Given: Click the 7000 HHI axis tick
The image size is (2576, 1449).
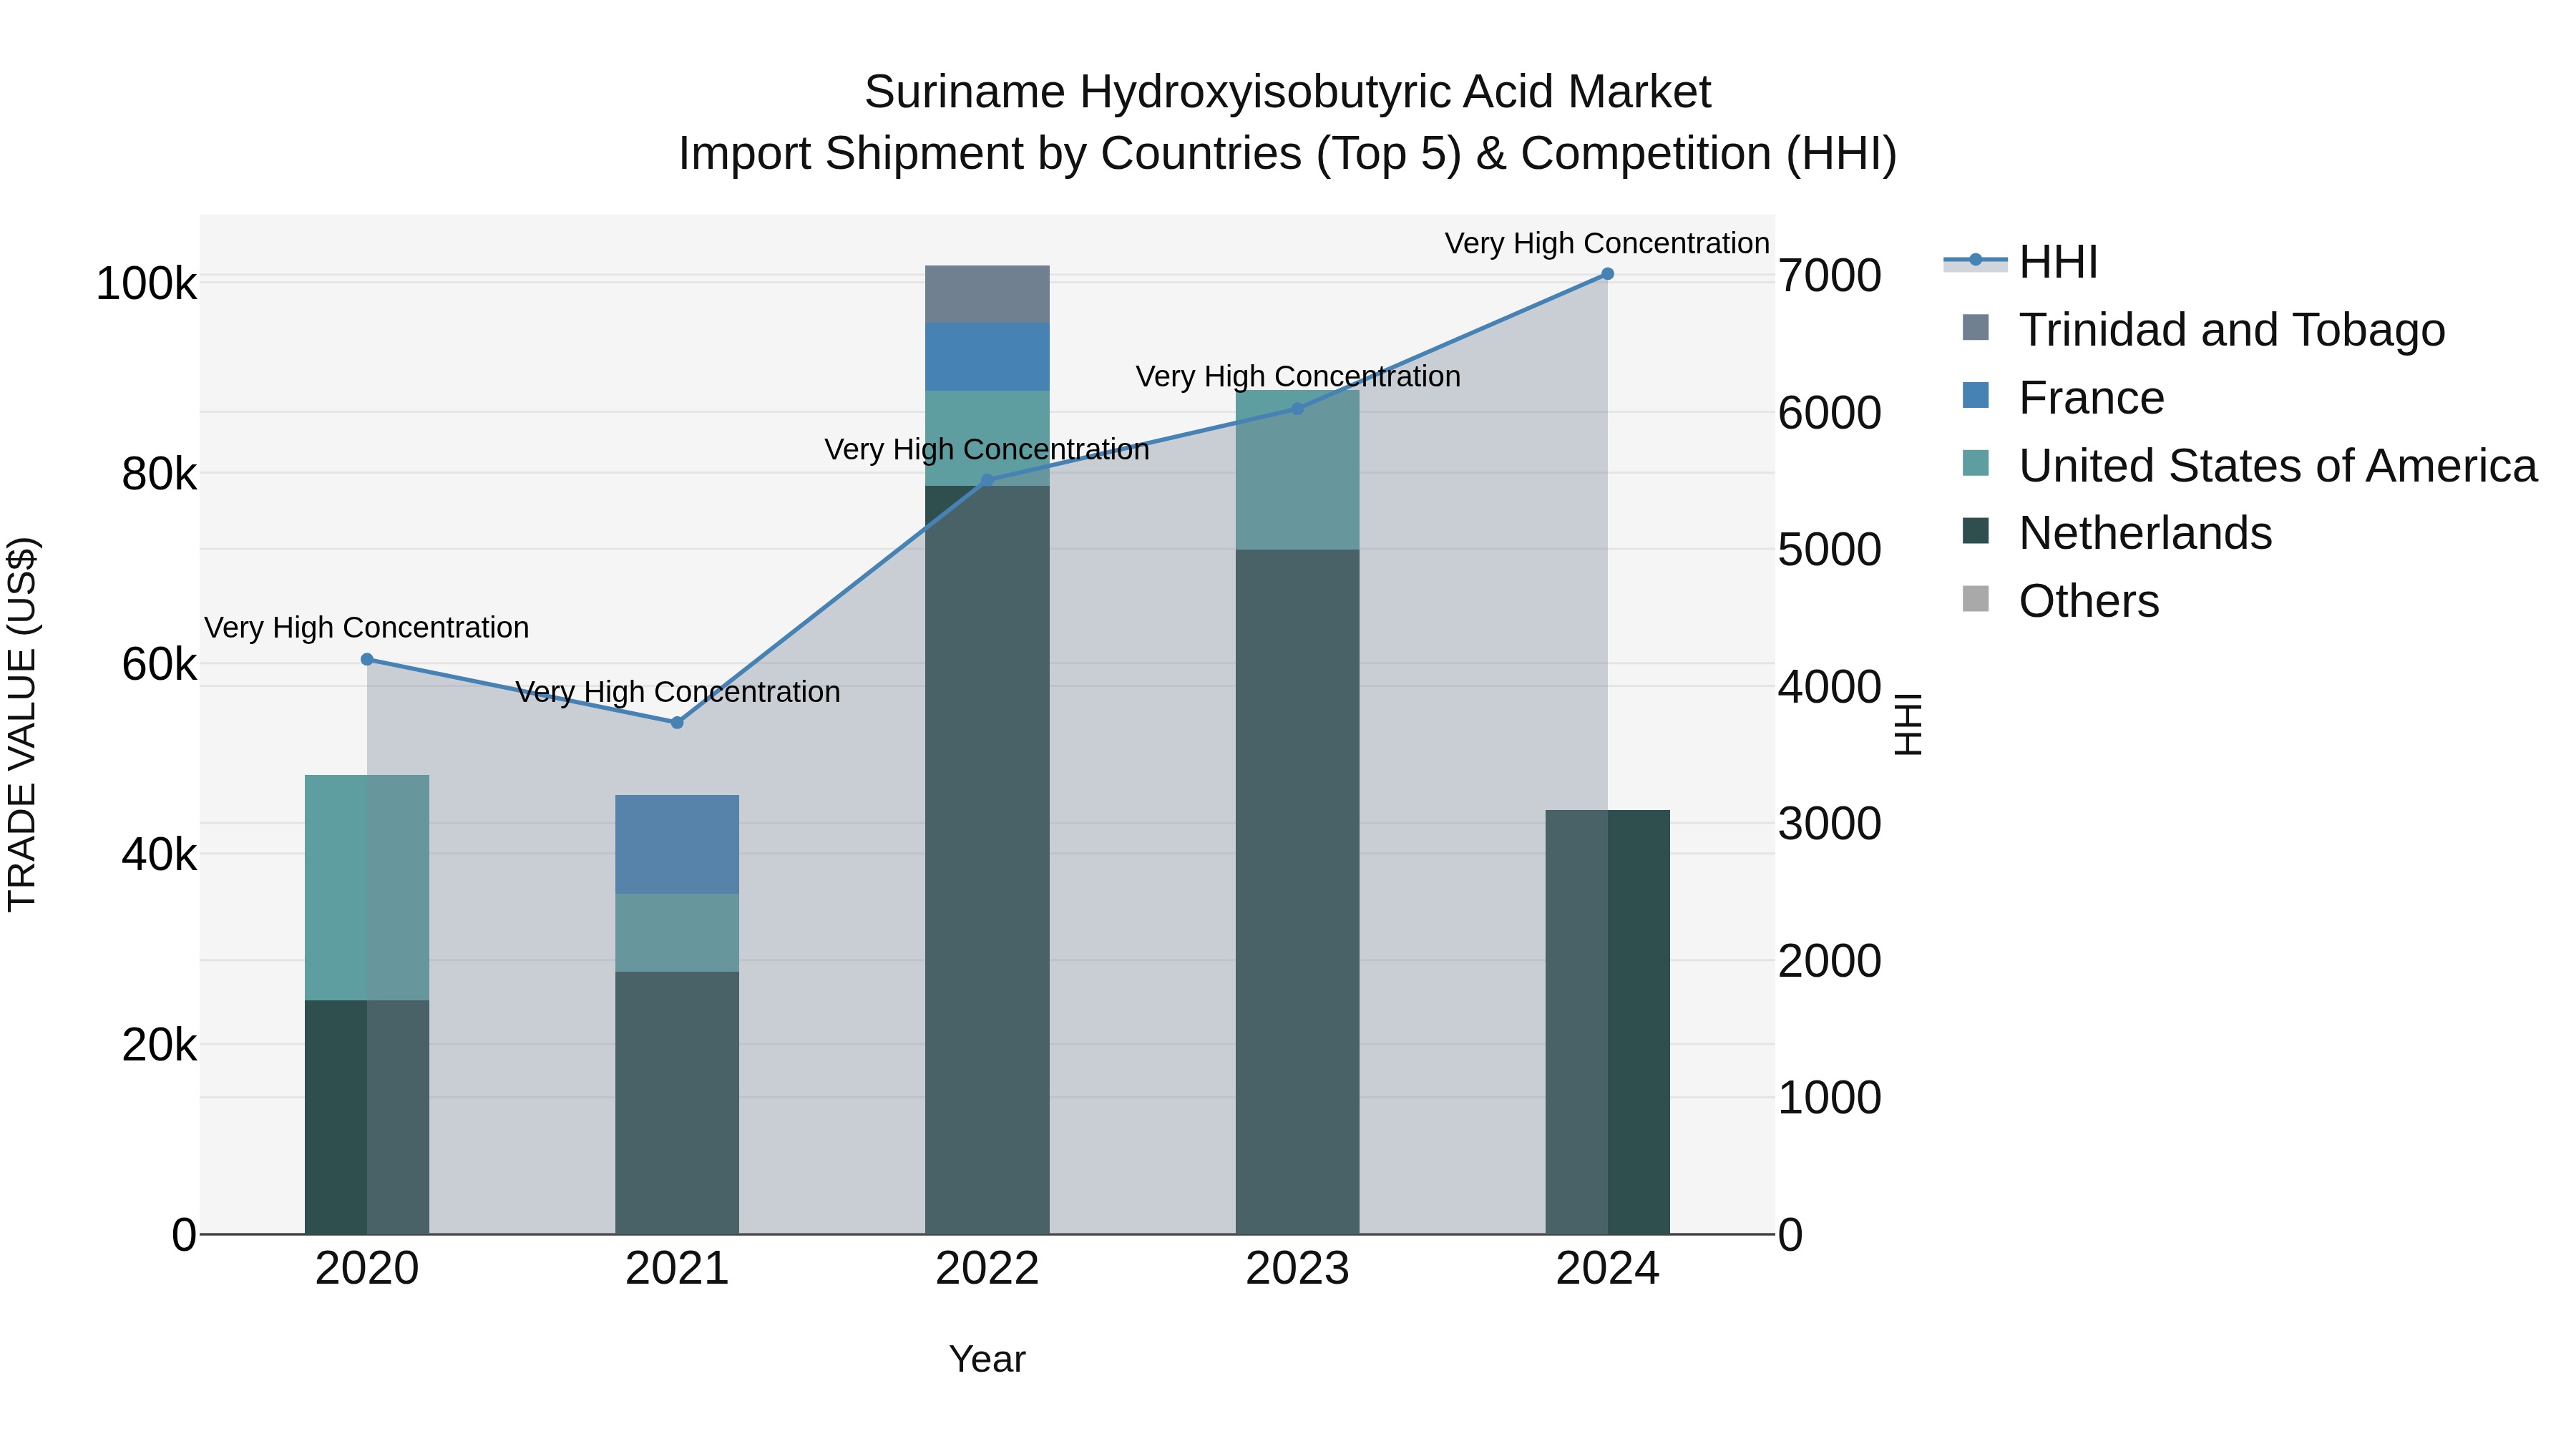Looking at the screenshot, I should pos(1830,276).
